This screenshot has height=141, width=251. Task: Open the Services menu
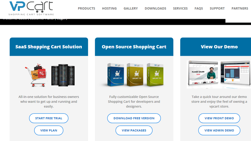180,8
